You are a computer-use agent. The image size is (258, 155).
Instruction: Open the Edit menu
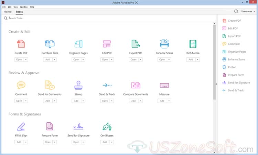10,7
